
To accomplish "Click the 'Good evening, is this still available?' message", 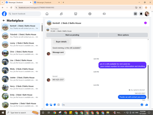I will (66, 48).
